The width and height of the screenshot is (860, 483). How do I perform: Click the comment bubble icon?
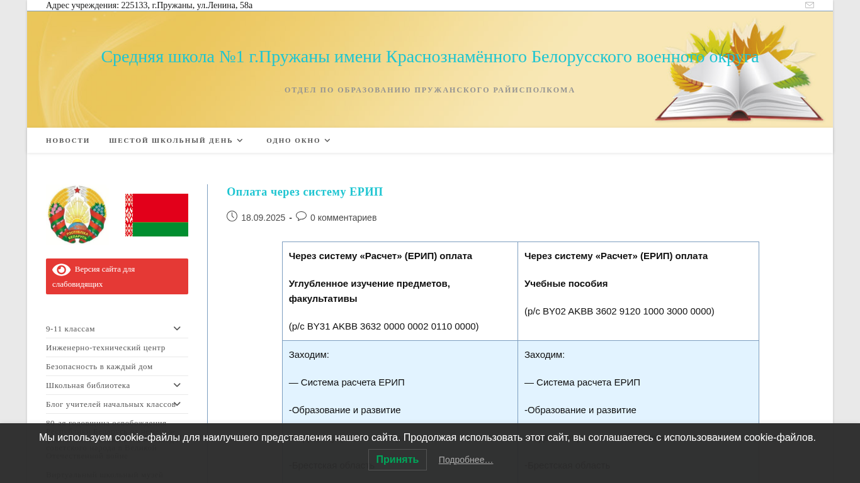[302, 216]
